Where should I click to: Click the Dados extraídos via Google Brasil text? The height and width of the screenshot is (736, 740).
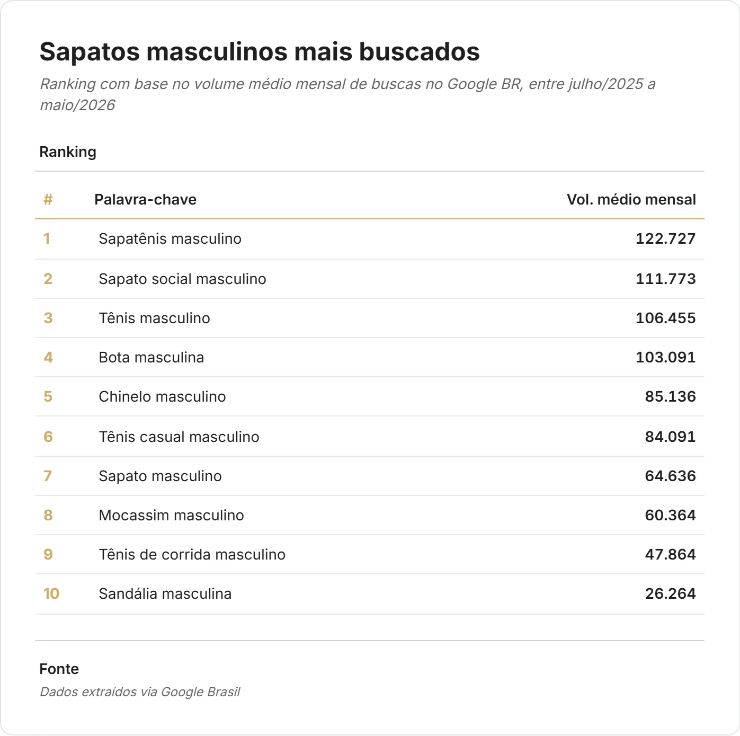pyautogui.click(x=140, y=692)
